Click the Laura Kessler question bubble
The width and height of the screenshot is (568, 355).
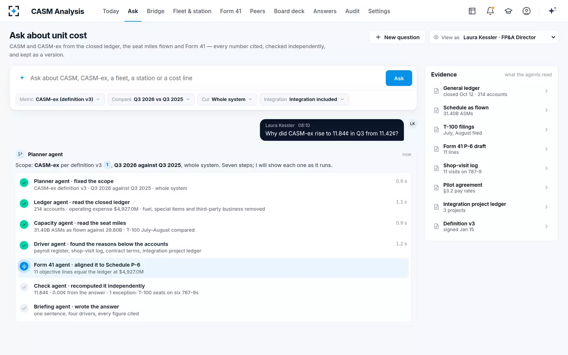pyautogui.click(x=332, y=130)
